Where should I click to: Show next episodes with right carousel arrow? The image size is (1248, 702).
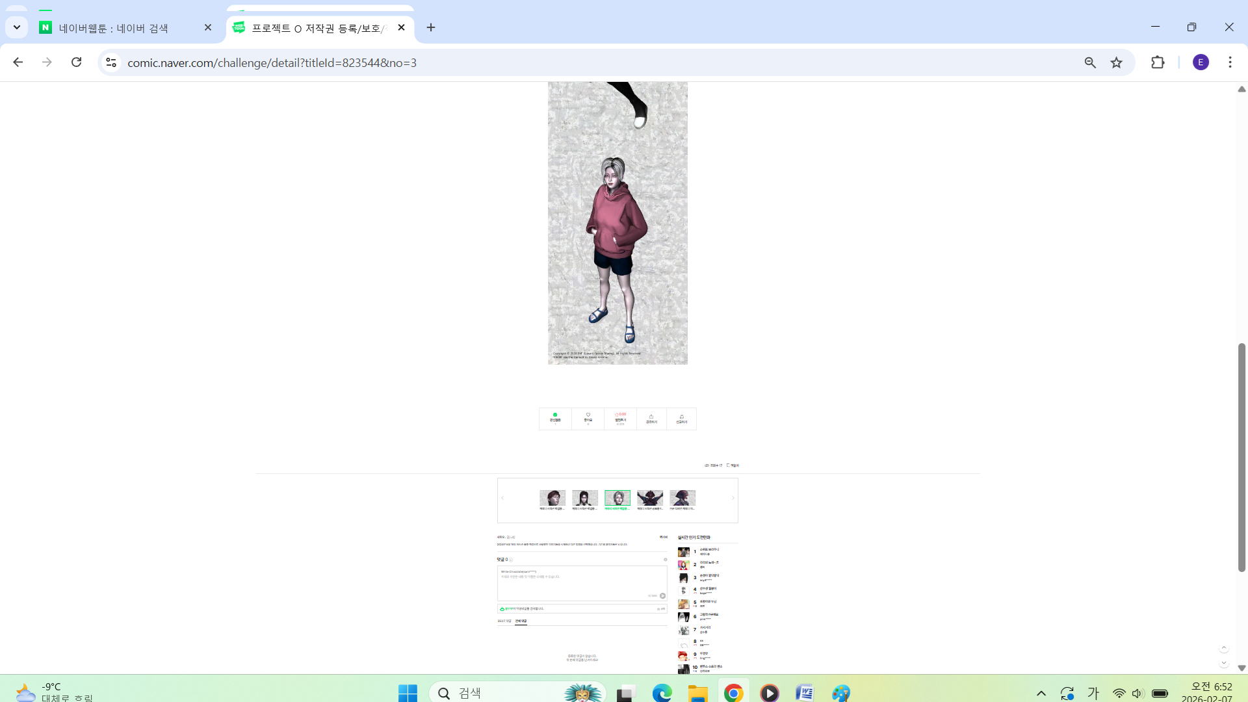point(733,499)
